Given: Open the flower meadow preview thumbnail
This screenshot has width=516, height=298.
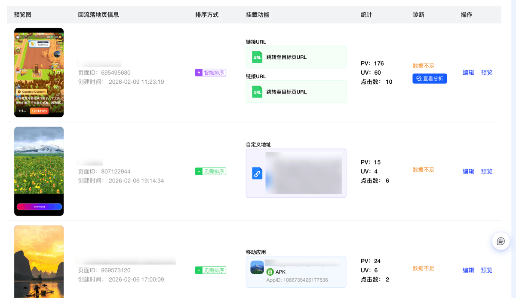Looking at the screenshot, I should pos(39,171).
